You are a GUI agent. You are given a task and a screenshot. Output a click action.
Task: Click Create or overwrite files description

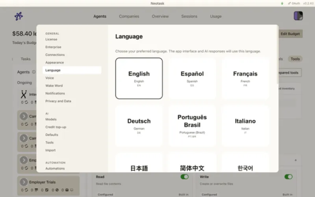coord(216,184)
